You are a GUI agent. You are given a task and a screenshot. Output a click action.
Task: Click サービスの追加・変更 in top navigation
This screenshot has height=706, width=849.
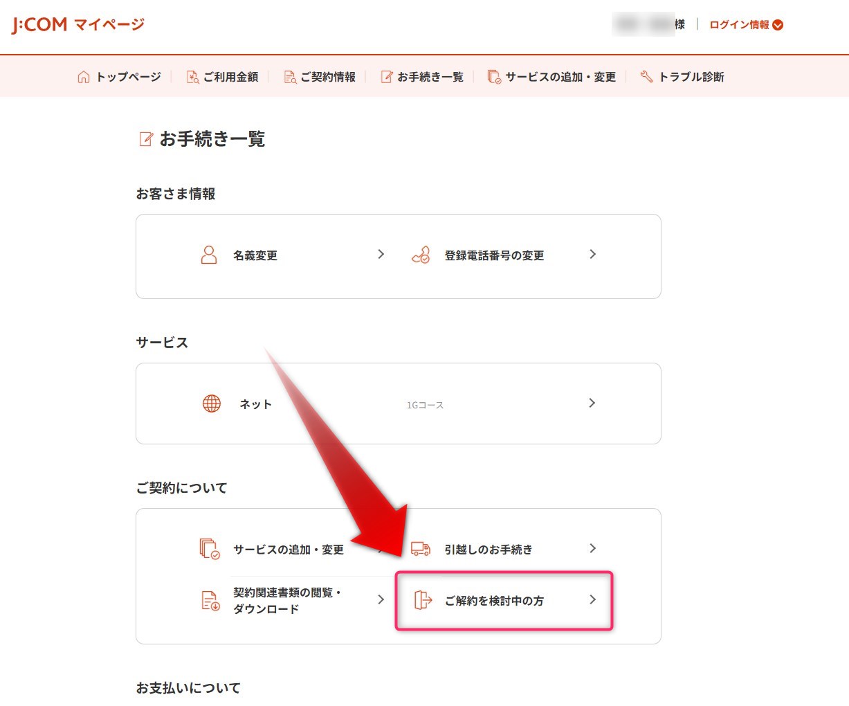point(551,77)
